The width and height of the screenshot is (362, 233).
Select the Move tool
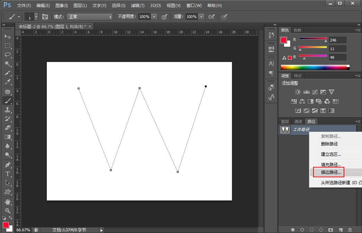pyautogui.click(x=8, y=37)
